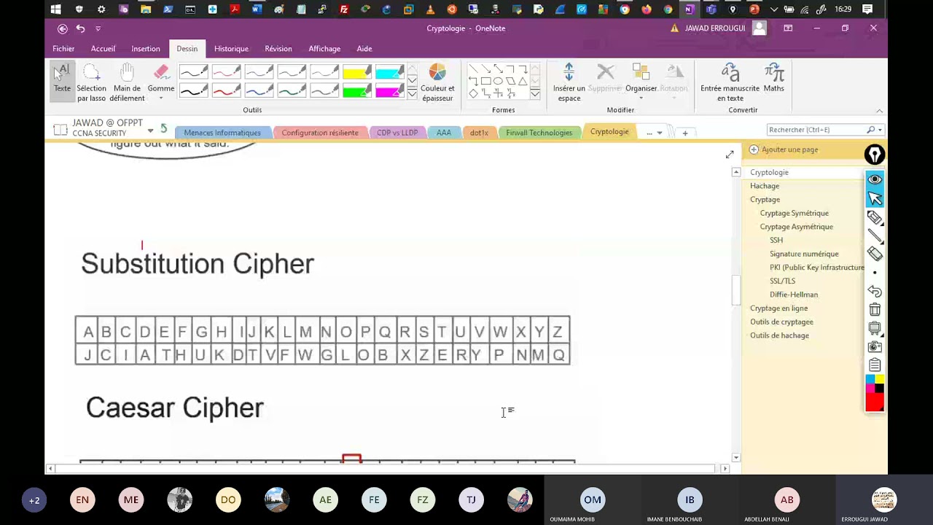Pick the triangle shape in Formes
The image size is (933, 525).
[523, 81]
